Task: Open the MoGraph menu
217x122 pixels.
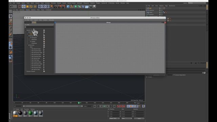Action: point(79,3)
